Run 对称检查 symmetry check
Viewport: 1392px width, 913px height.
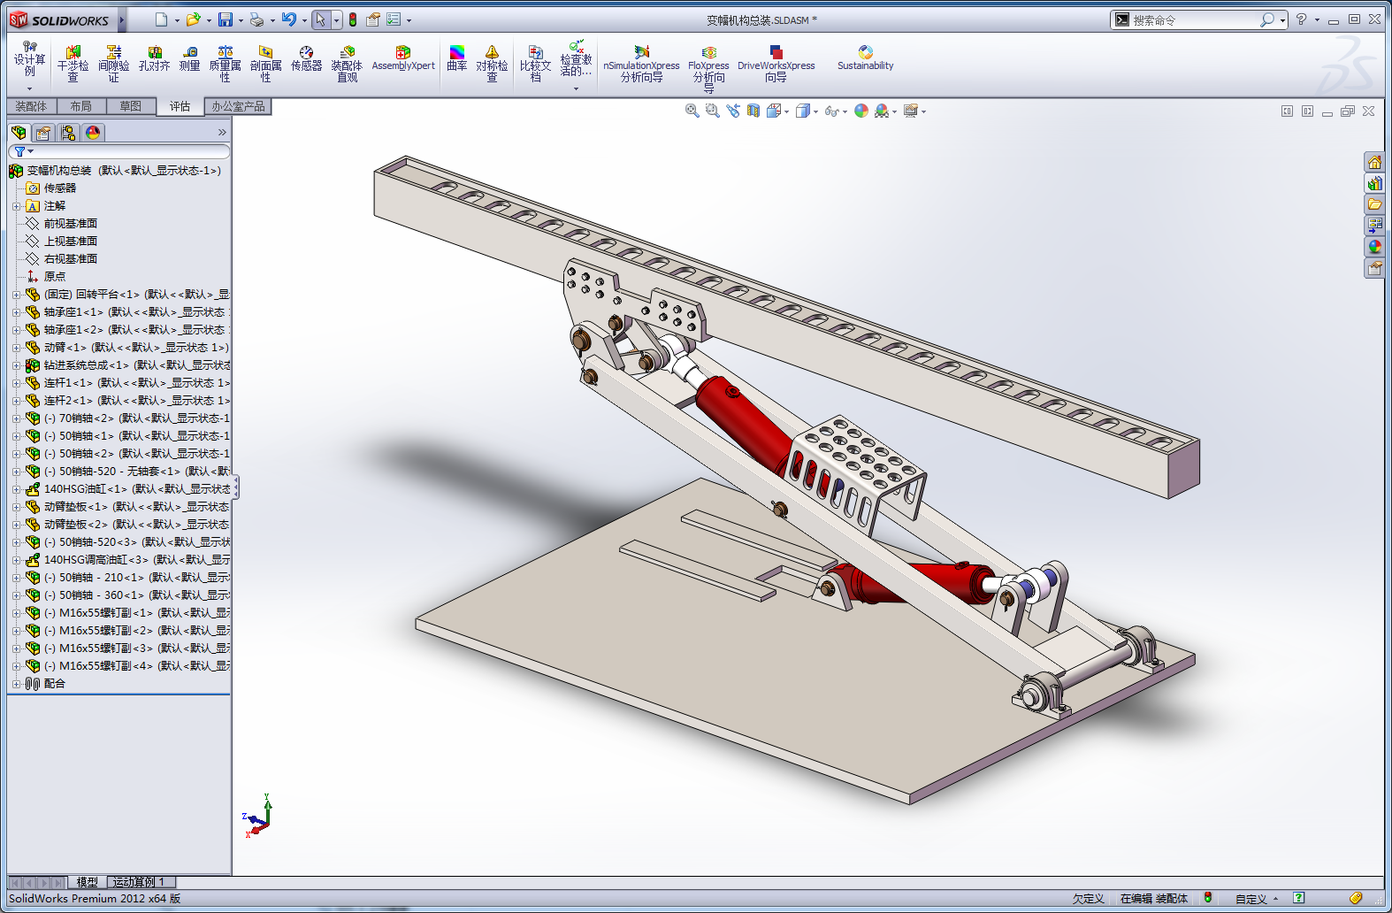(x=492, y=64)
